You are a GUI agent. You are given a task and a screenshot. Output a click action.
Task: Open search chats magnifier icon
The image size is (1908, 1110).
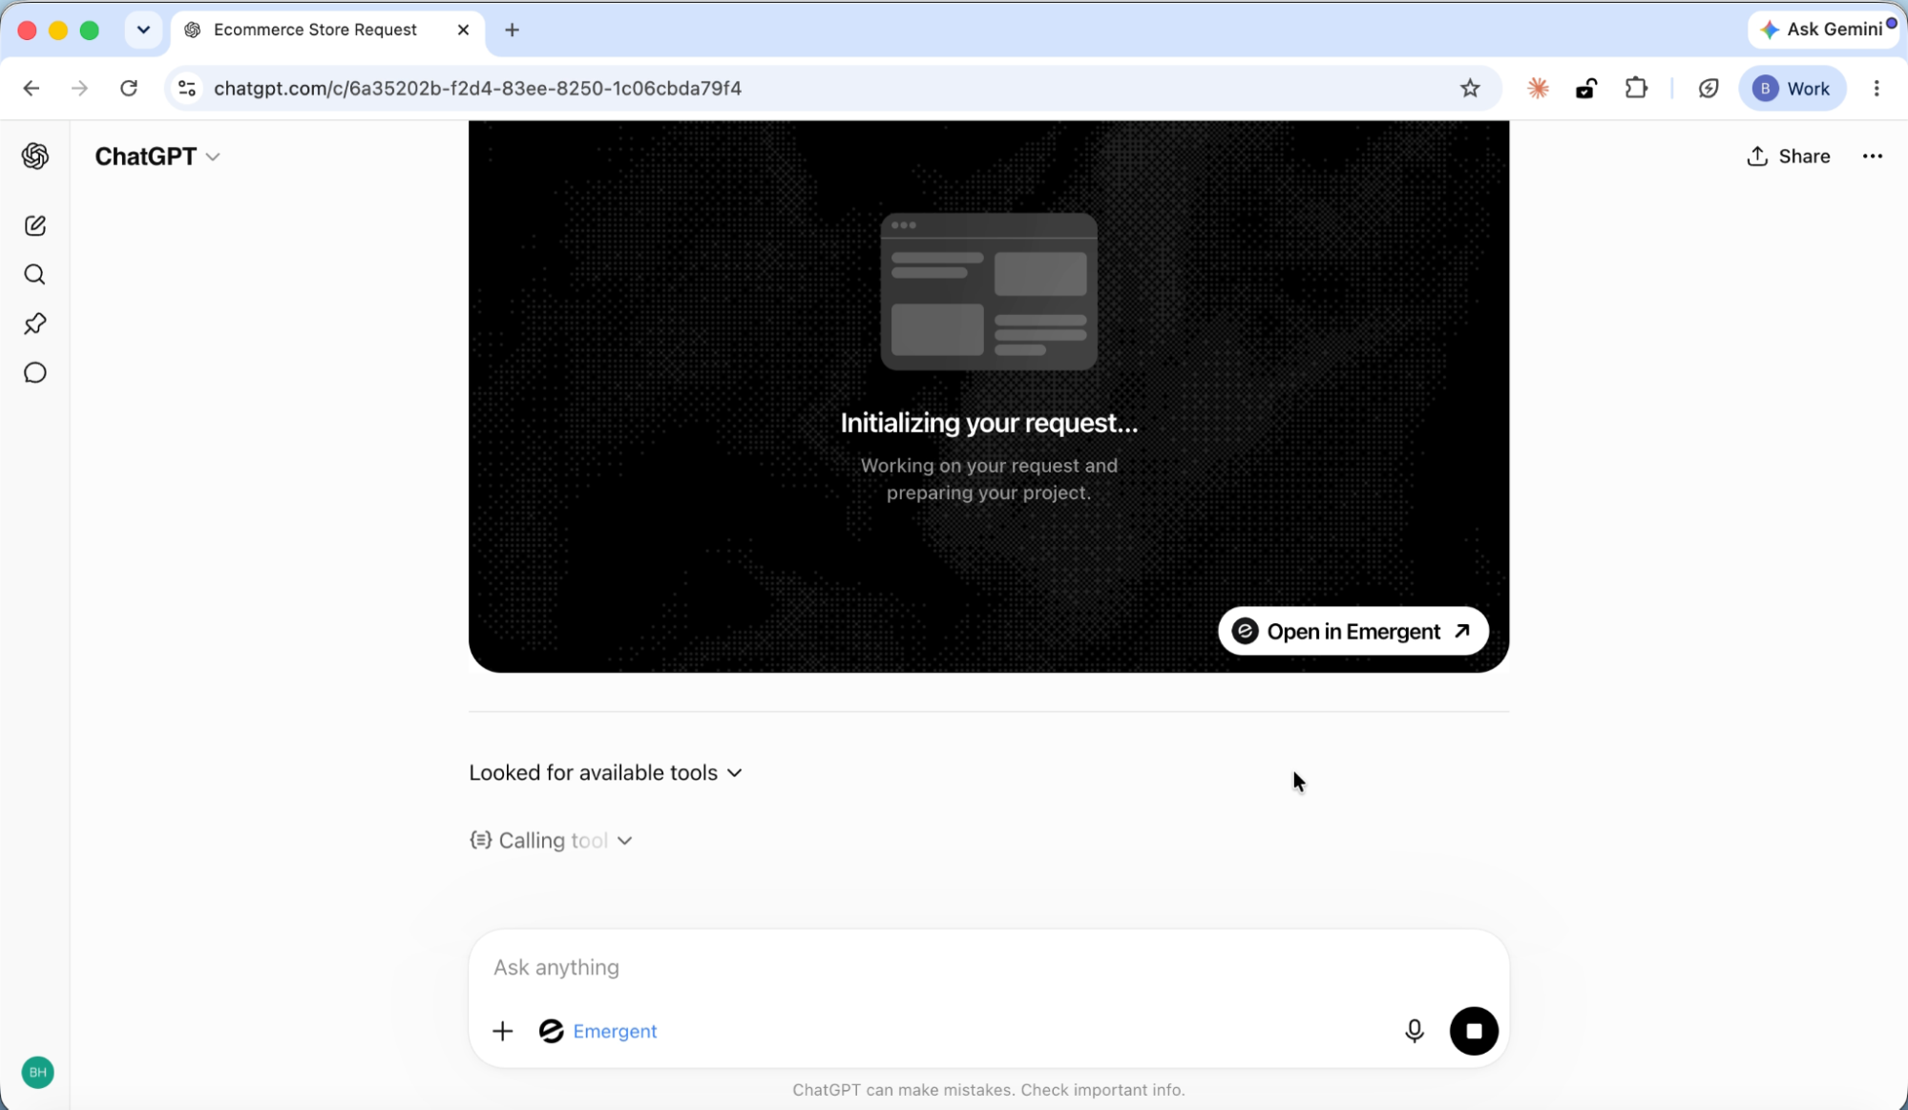35,275
